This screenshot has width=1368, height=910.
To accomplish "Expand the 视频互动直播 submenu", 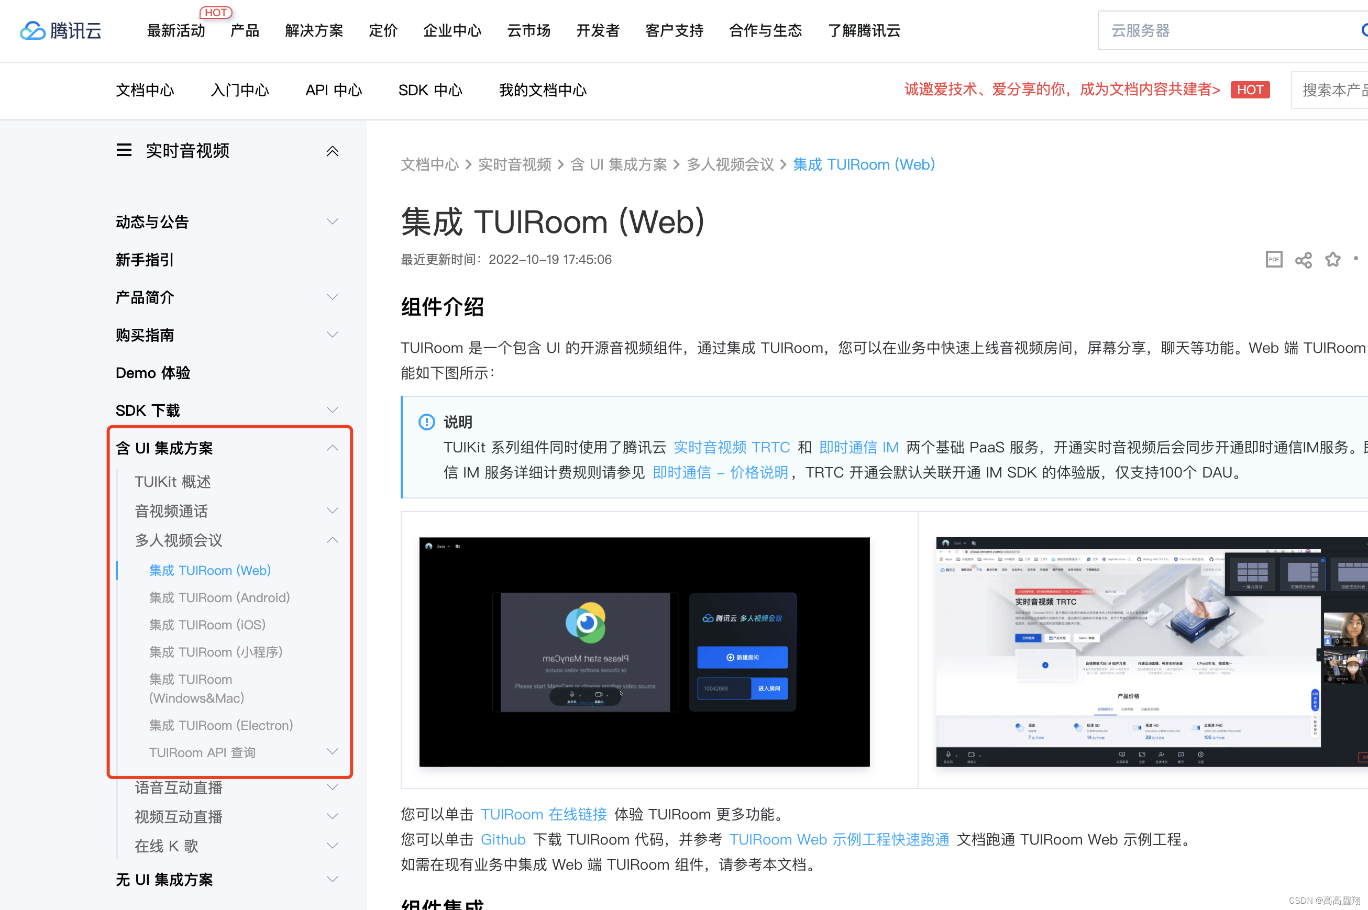I will (332, 817).
